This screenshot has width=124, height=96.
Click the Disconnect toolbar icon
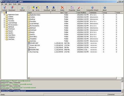coord(12,8)
